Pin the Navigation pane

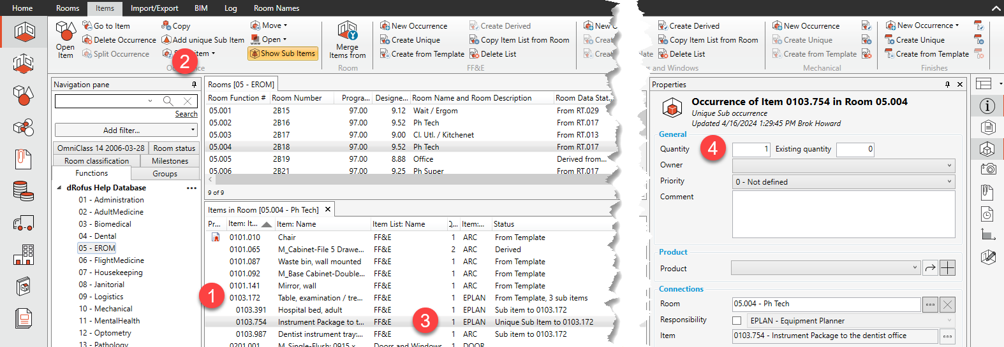point(194,85)
